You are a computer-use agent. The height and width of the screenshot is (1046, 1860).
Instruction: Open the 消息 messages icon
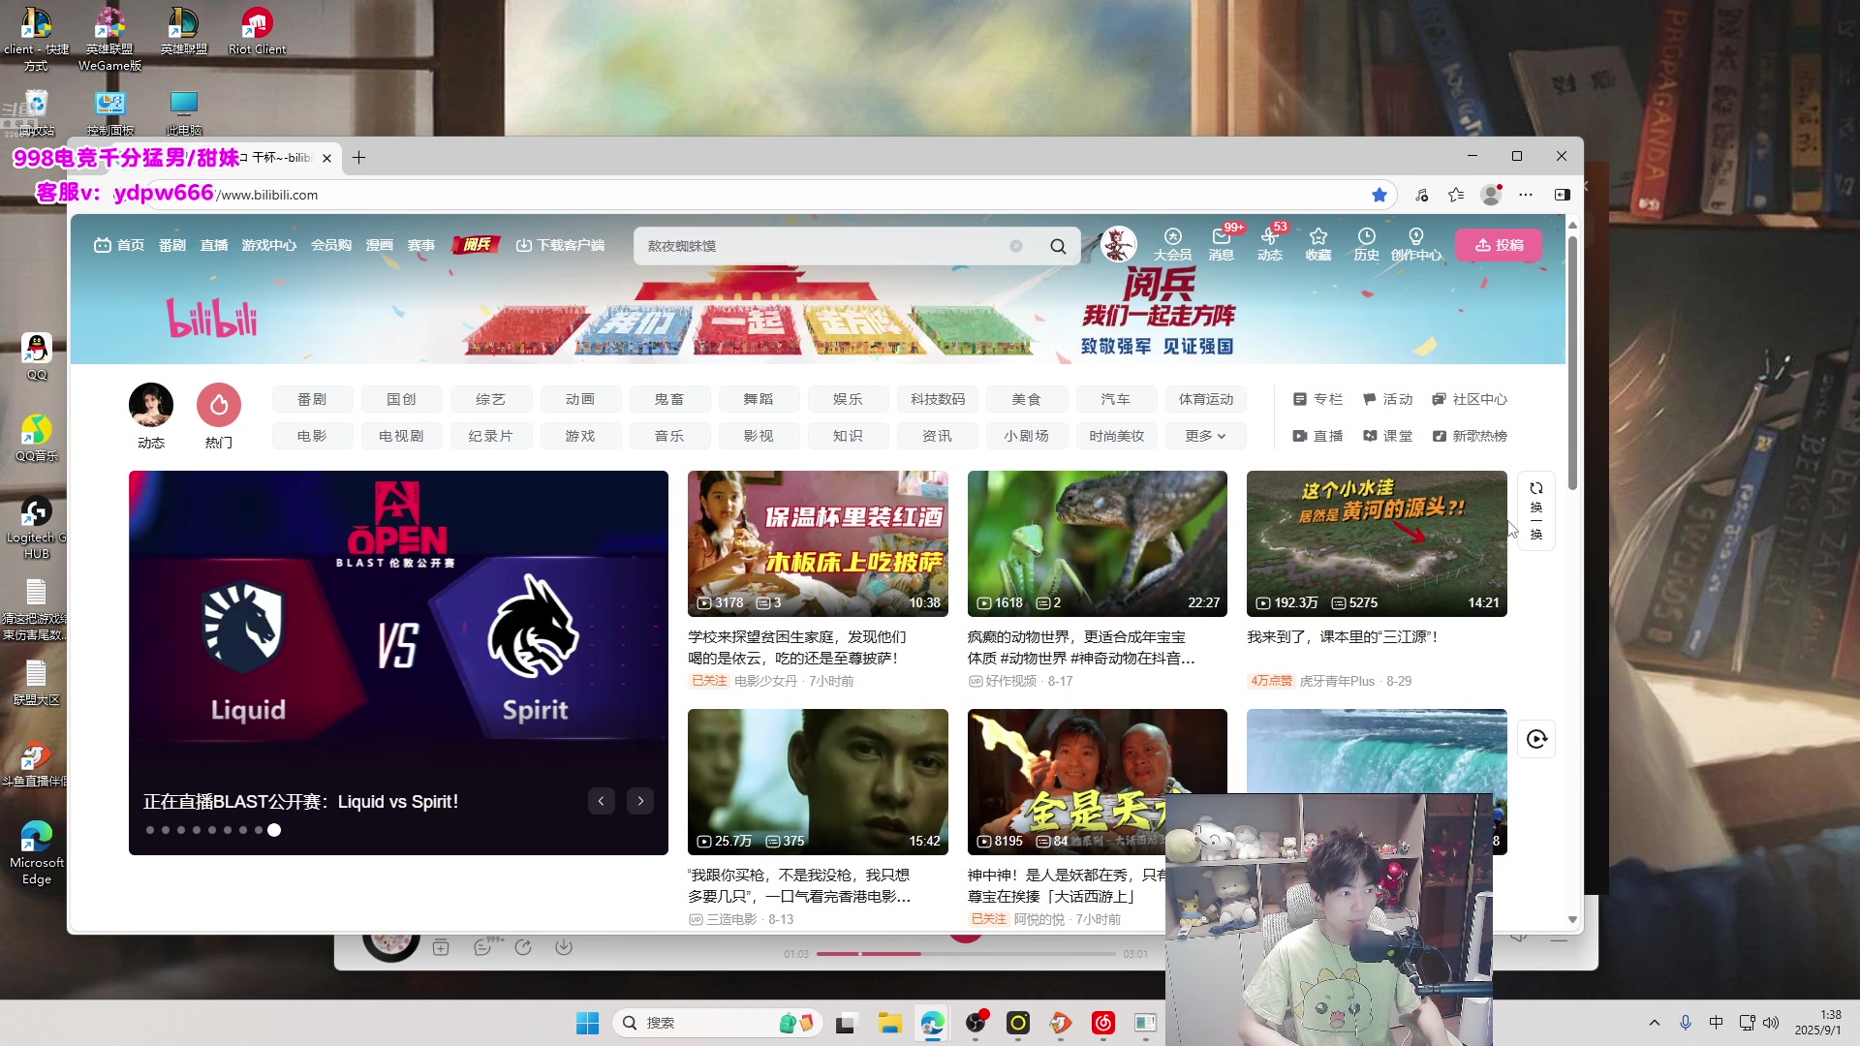pyautogui.click(x=1221, y=244)
